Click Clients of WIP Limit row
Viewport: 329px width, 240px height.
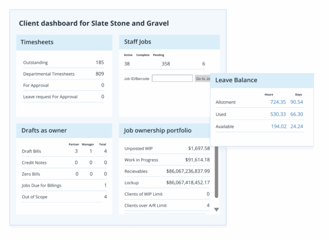click(167, 194)
